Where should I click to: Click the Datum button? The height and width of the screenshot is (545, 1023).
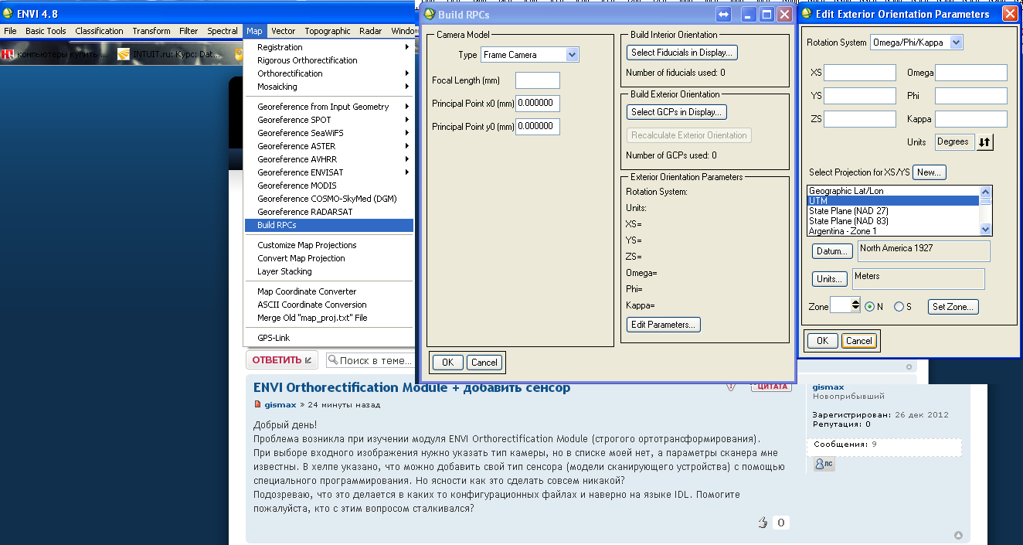click(x=832, y=251)
